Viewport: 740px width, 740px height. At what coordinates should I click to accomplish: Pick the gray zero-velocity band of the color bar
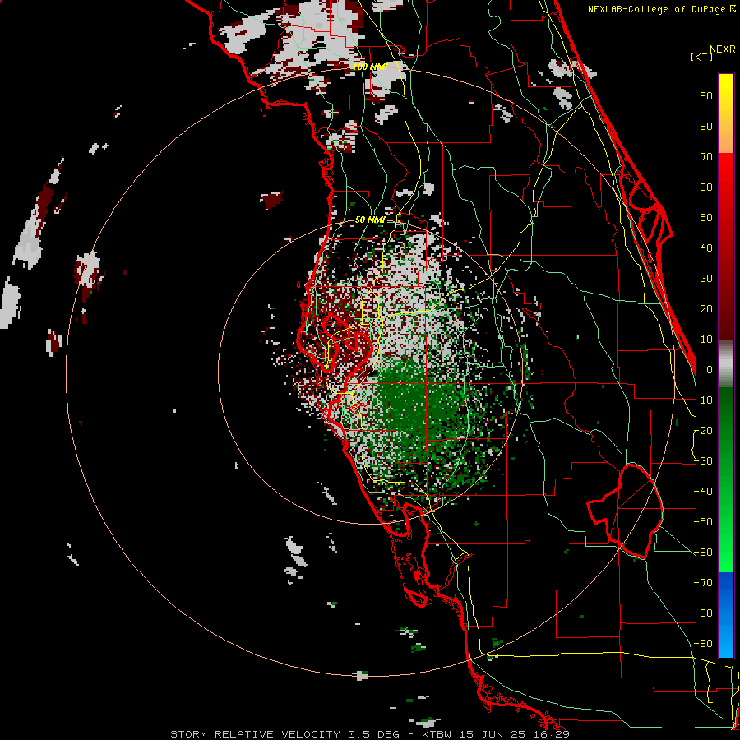click(x=726, y=364)
